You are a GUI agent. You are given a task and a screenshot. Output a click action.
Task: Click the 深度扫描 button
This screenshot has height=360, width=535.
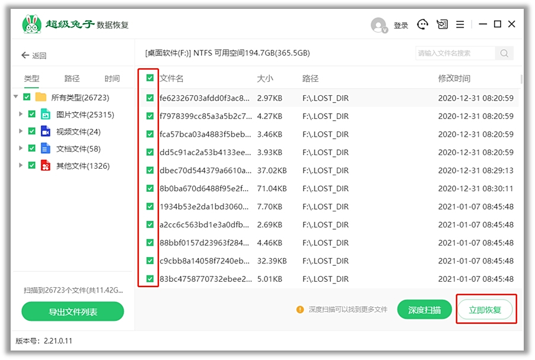[x=425, y=310]
